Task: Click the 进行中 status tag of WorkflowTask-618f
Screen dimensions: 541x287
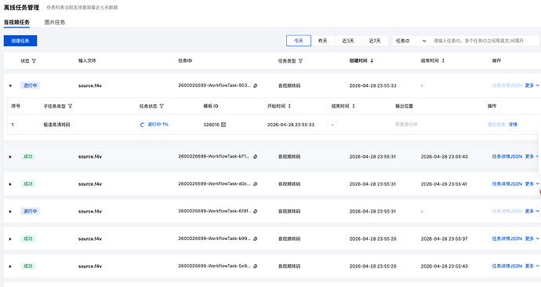Action: click(x=30, y=211)
